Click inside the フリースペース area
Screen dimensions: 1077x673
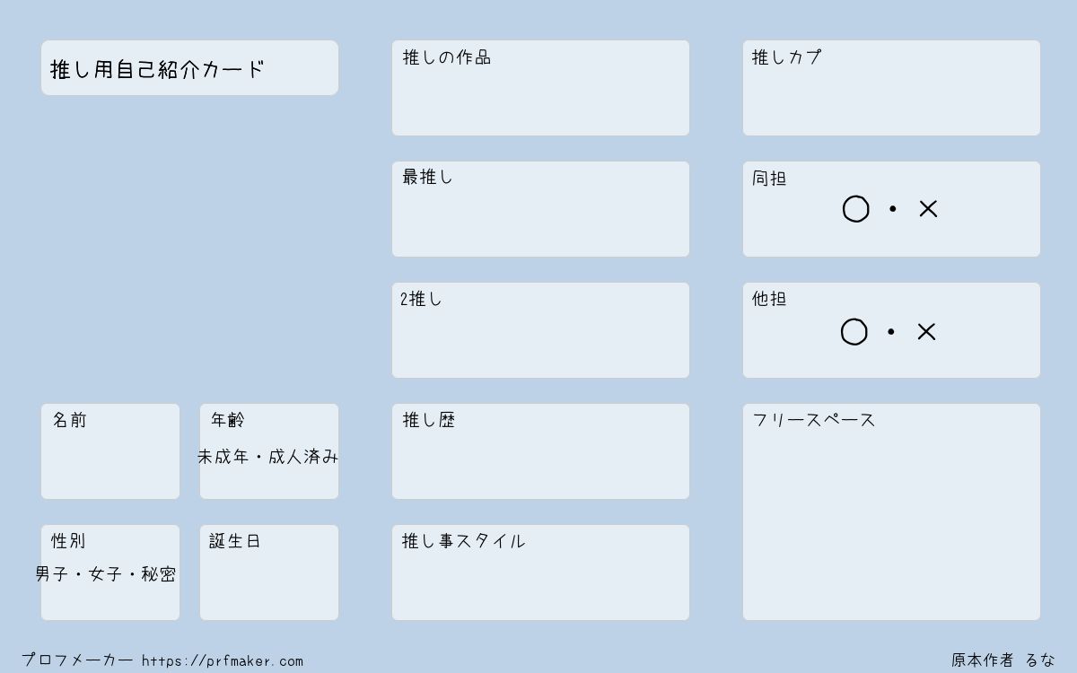891,511
